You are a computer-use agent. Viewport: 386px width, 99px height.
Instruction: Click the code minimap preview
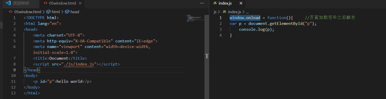click(195, 19)
